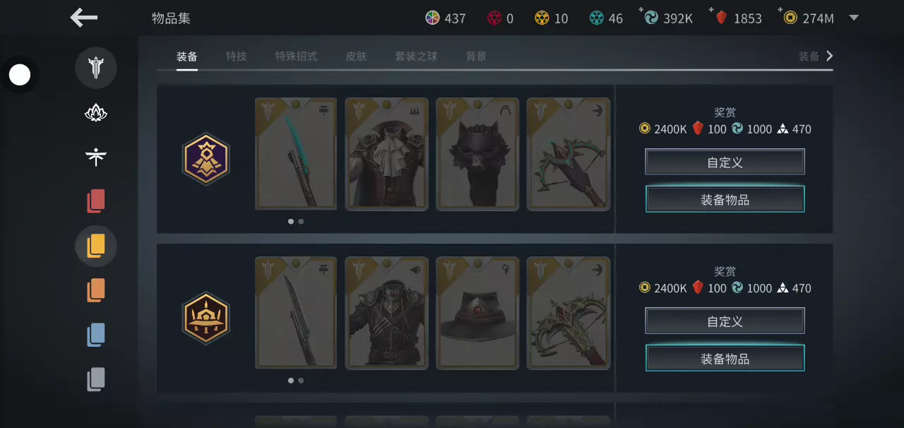Viewport: 904px width, 428px height.
Task: Switch to the 特技 tab
Action: [x=237, y=57]
